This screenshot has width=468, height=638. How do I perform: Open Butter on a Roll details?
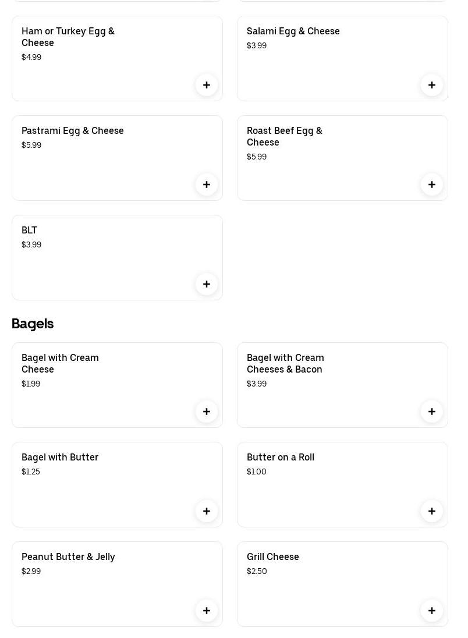[x=280, y=458]
